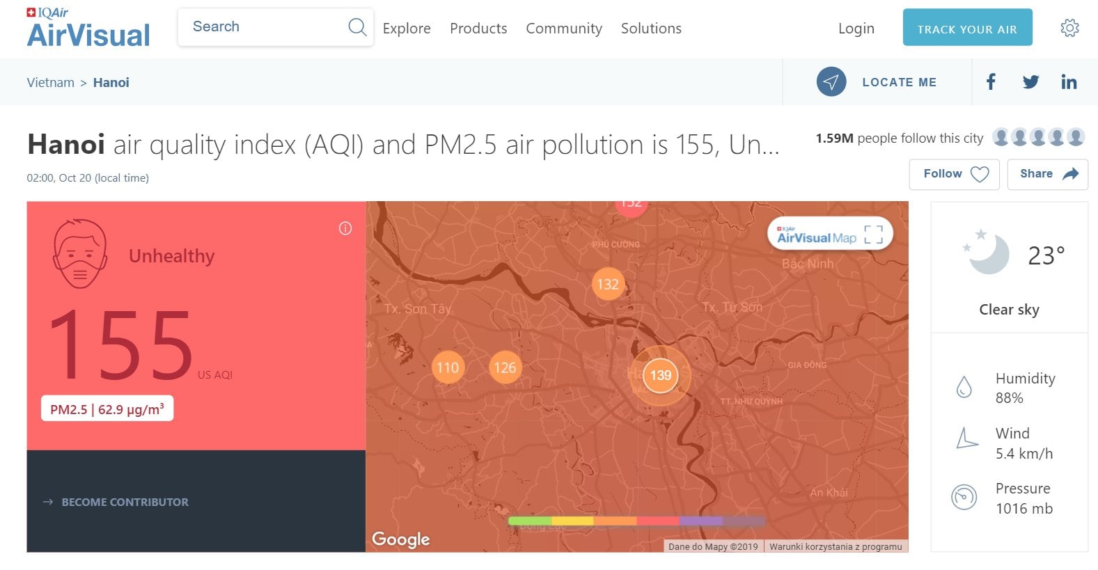Toggle Follow heart button
1098x570 pixels.
pyautogui.click(x=954, y=174)
